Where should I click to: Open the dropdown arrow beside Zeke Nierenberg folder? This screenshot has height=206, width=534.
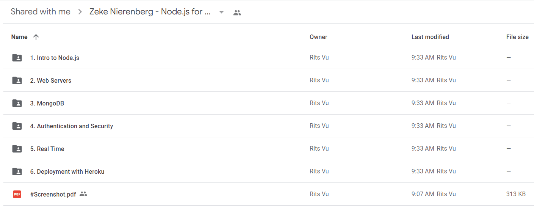222,12
